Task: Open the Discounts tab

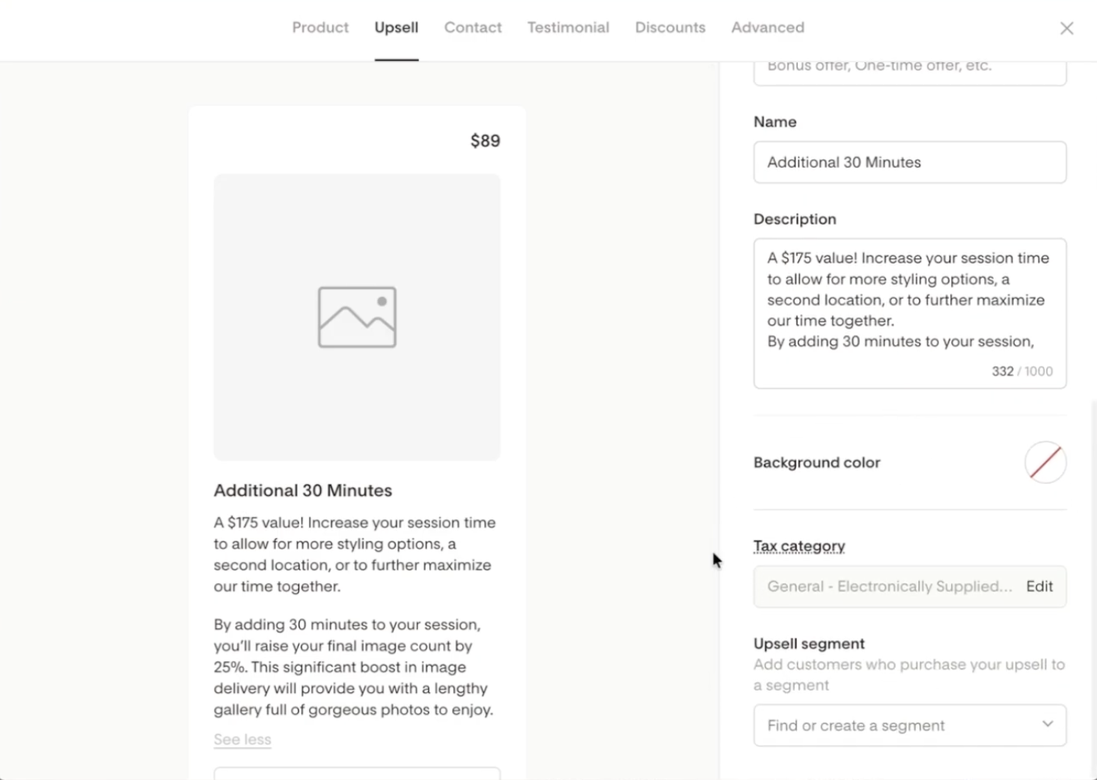Action: (x=670, y=28)
